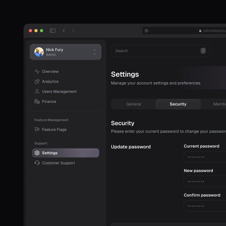Switch to the General tab

134,104
